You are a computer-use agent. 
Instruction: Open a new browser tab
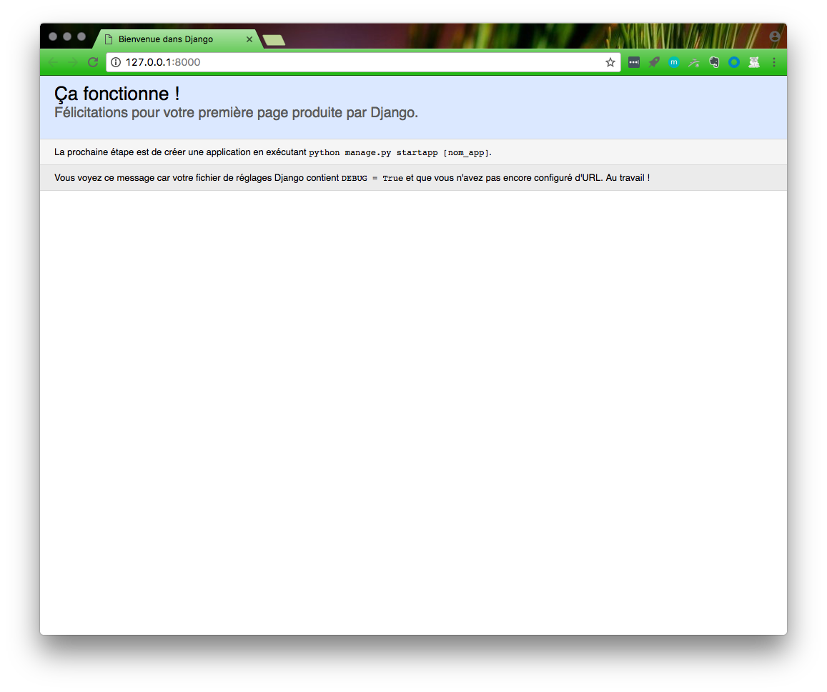point(274,40)
